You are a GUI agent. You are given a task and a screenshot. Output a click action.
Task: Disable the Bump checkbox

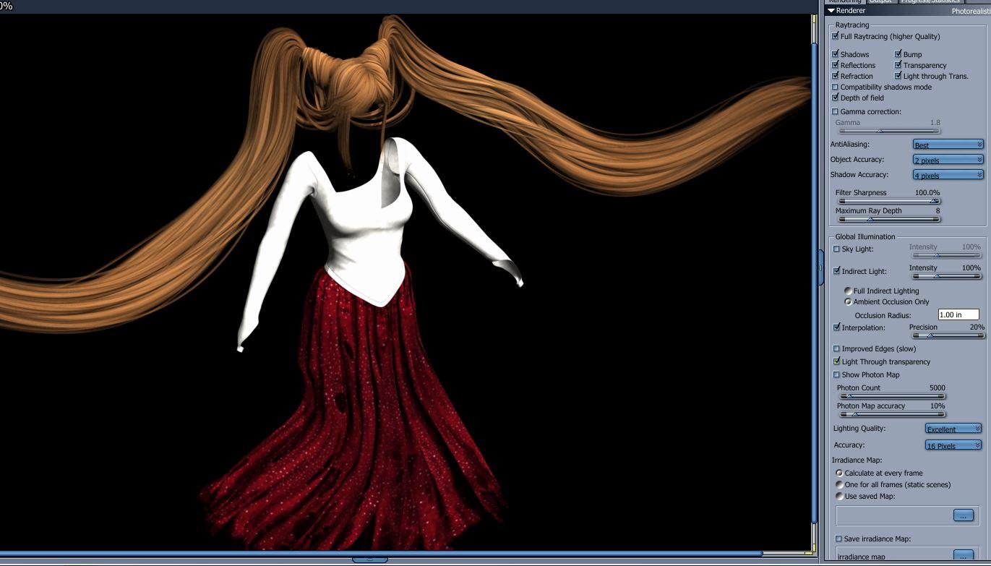898,54
